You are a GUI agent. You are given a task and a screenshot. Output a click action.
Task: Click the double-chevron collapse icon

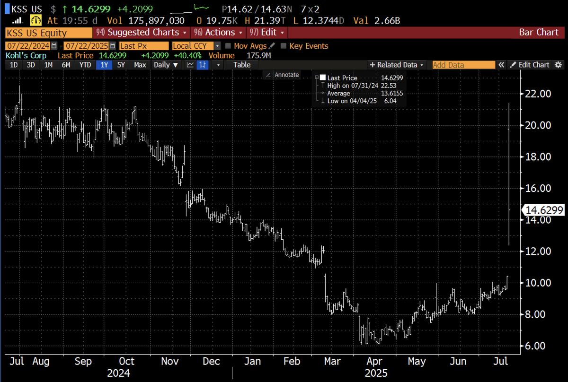(x=501, y=65)
